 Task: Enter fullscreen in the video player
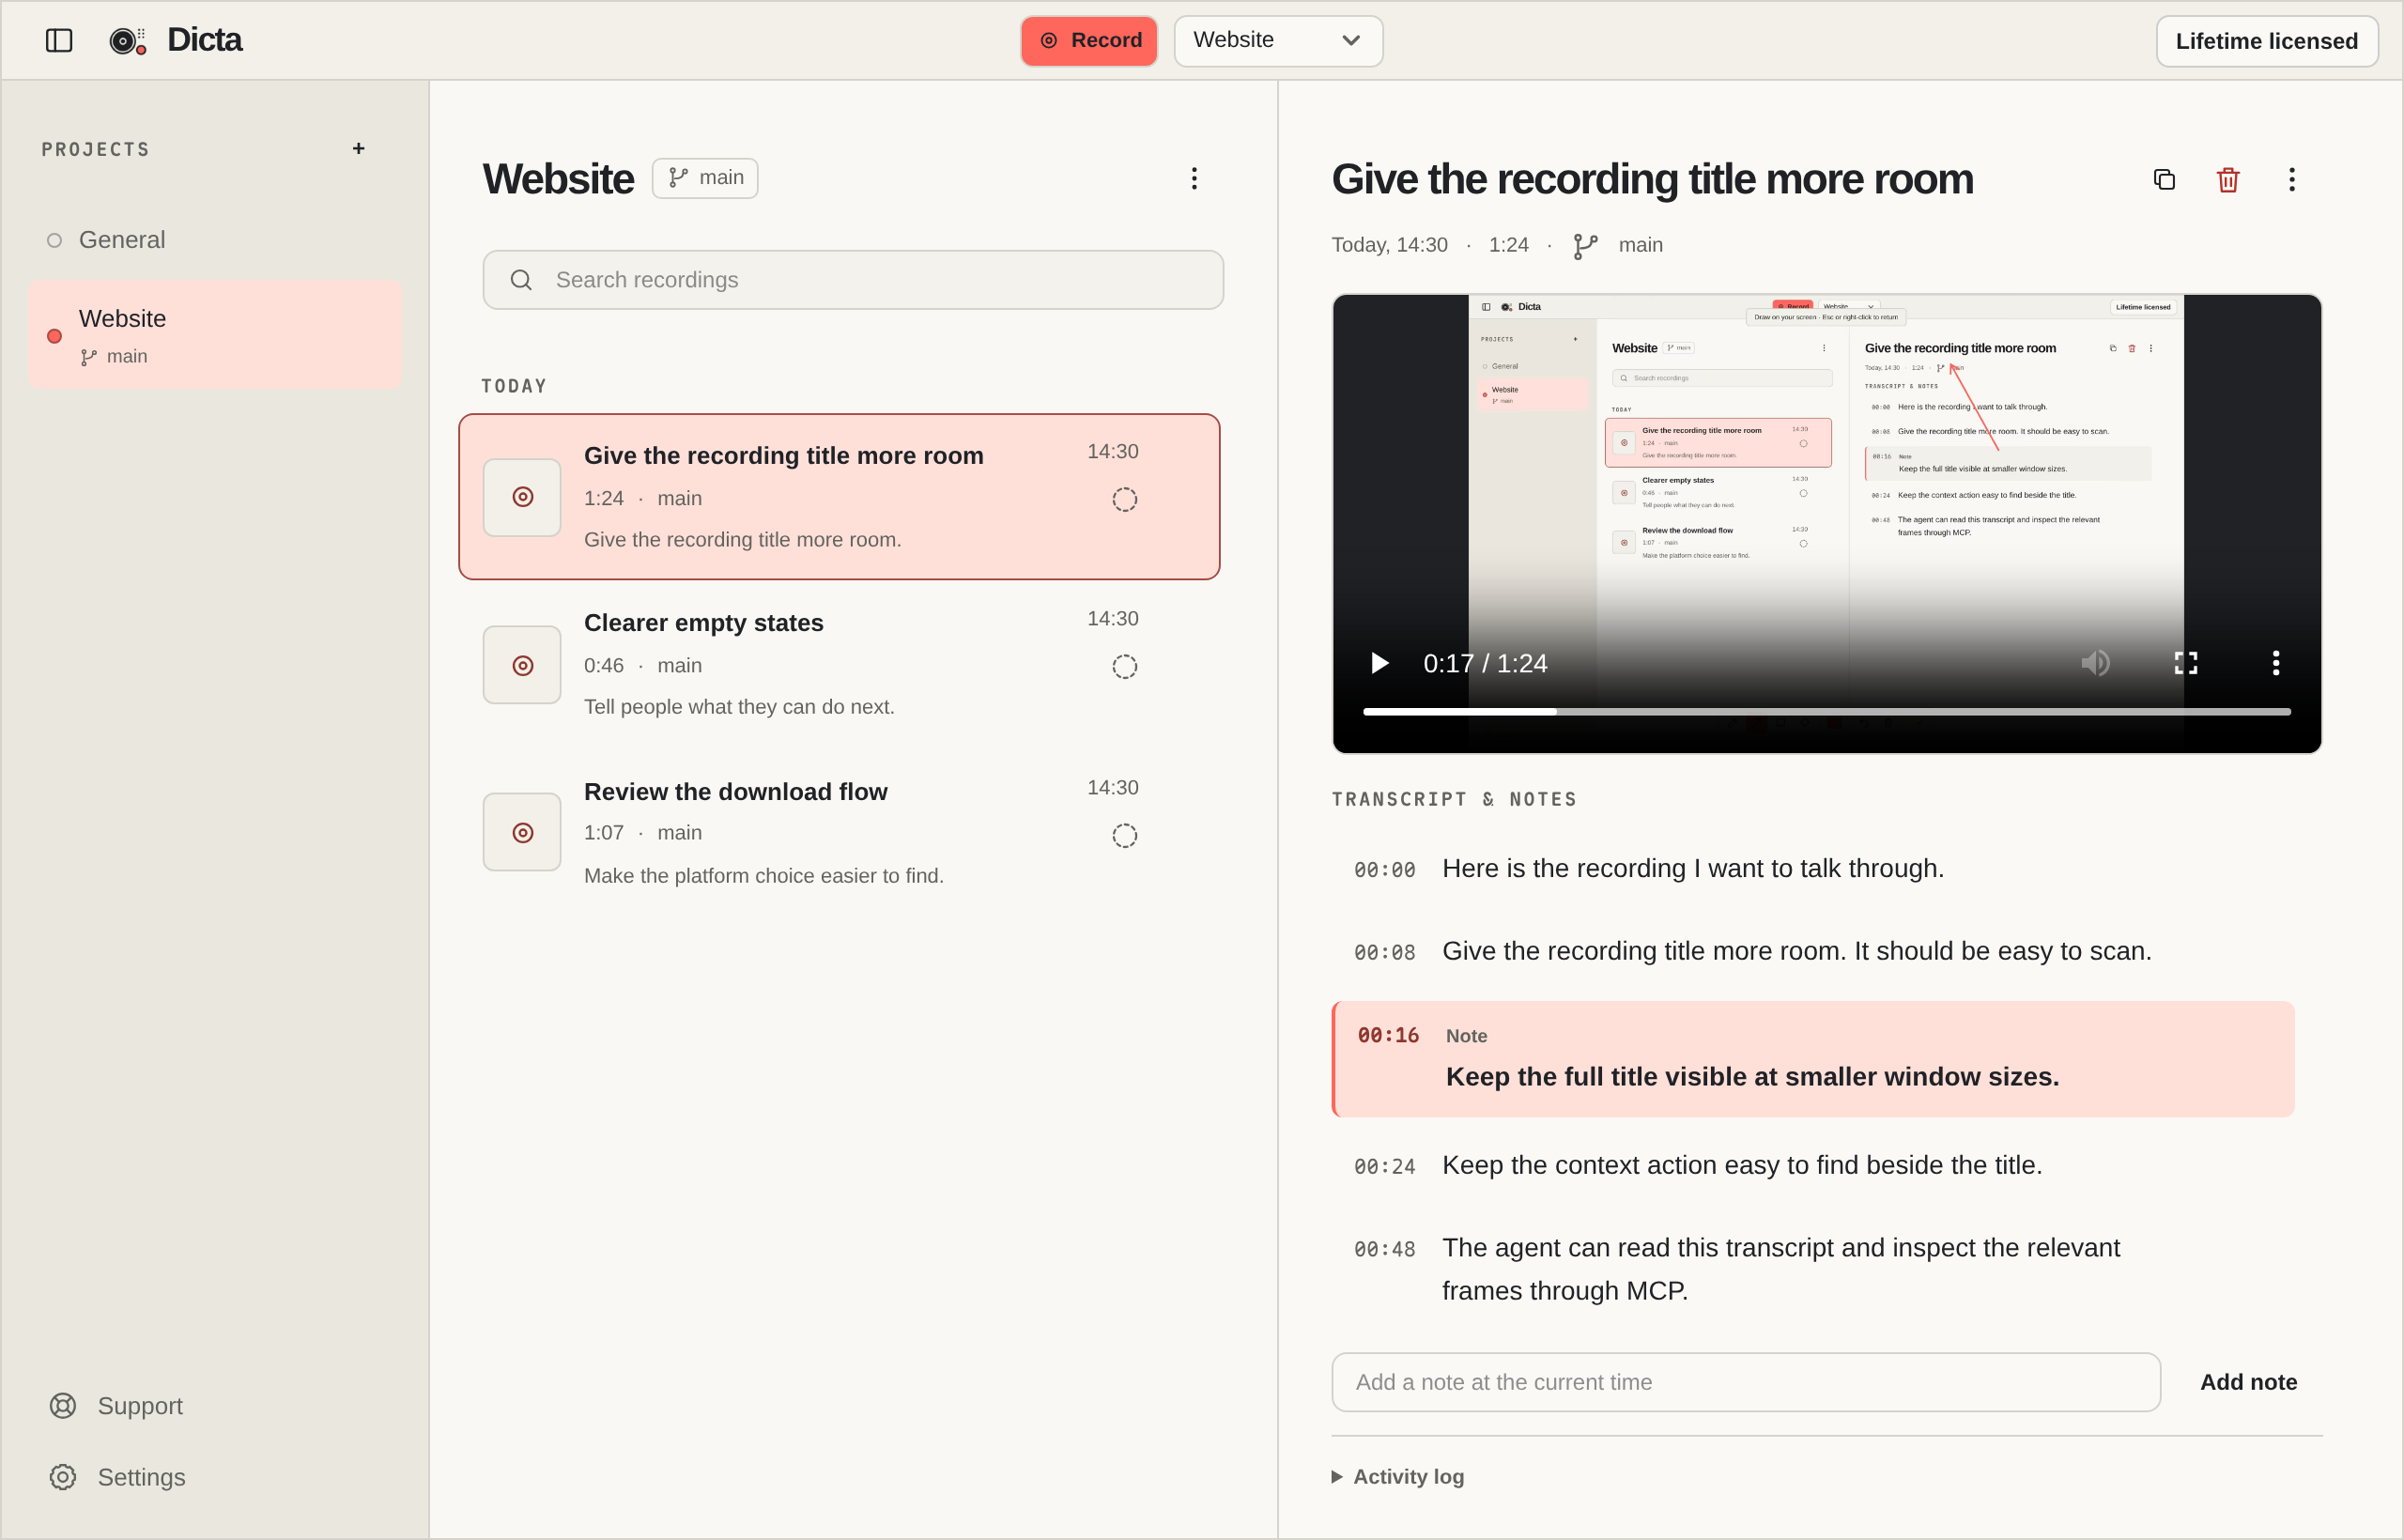pos(2186,663)
